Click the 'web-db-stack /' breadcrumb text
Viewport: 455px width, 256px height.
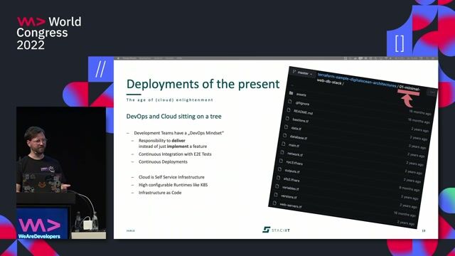click(330, 82)
